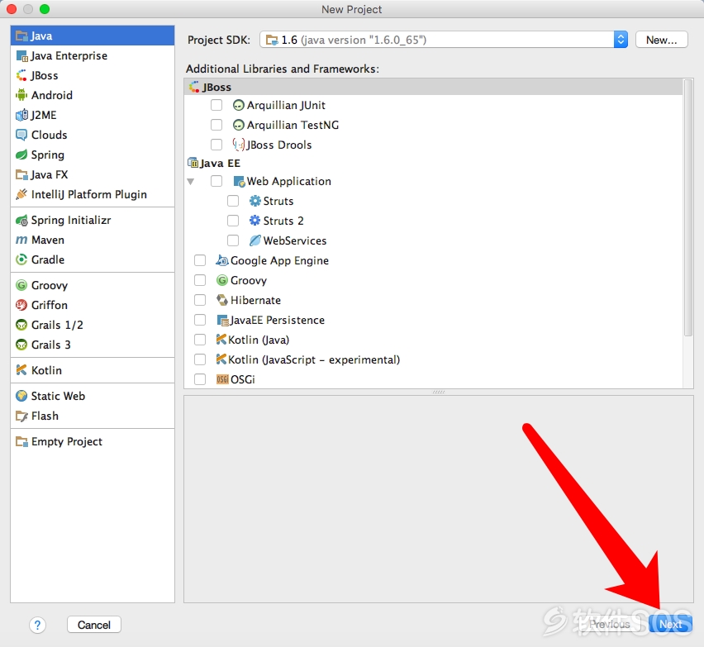
Task: Select the Static Web globe icon
Action: click(21, 396)
